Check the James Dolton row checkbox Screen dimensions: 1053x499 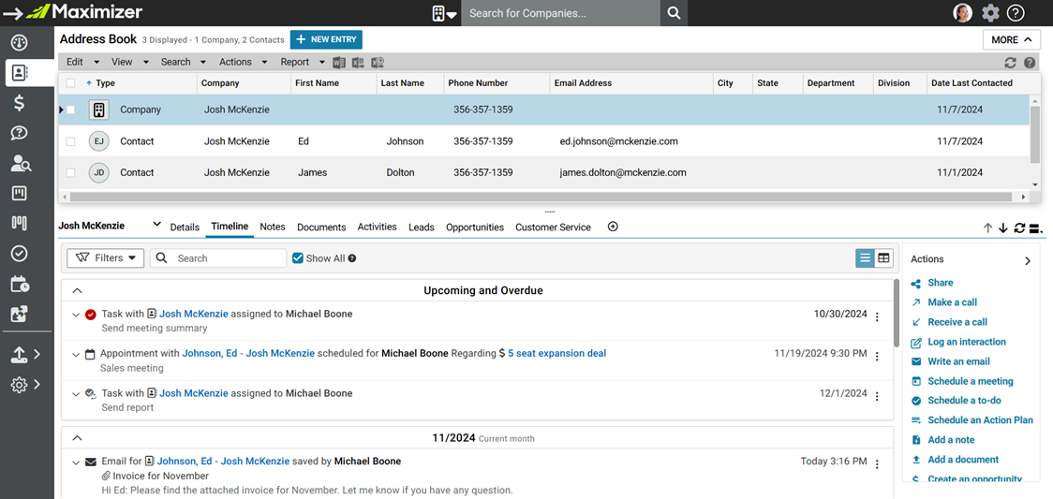tap(70, 172)
